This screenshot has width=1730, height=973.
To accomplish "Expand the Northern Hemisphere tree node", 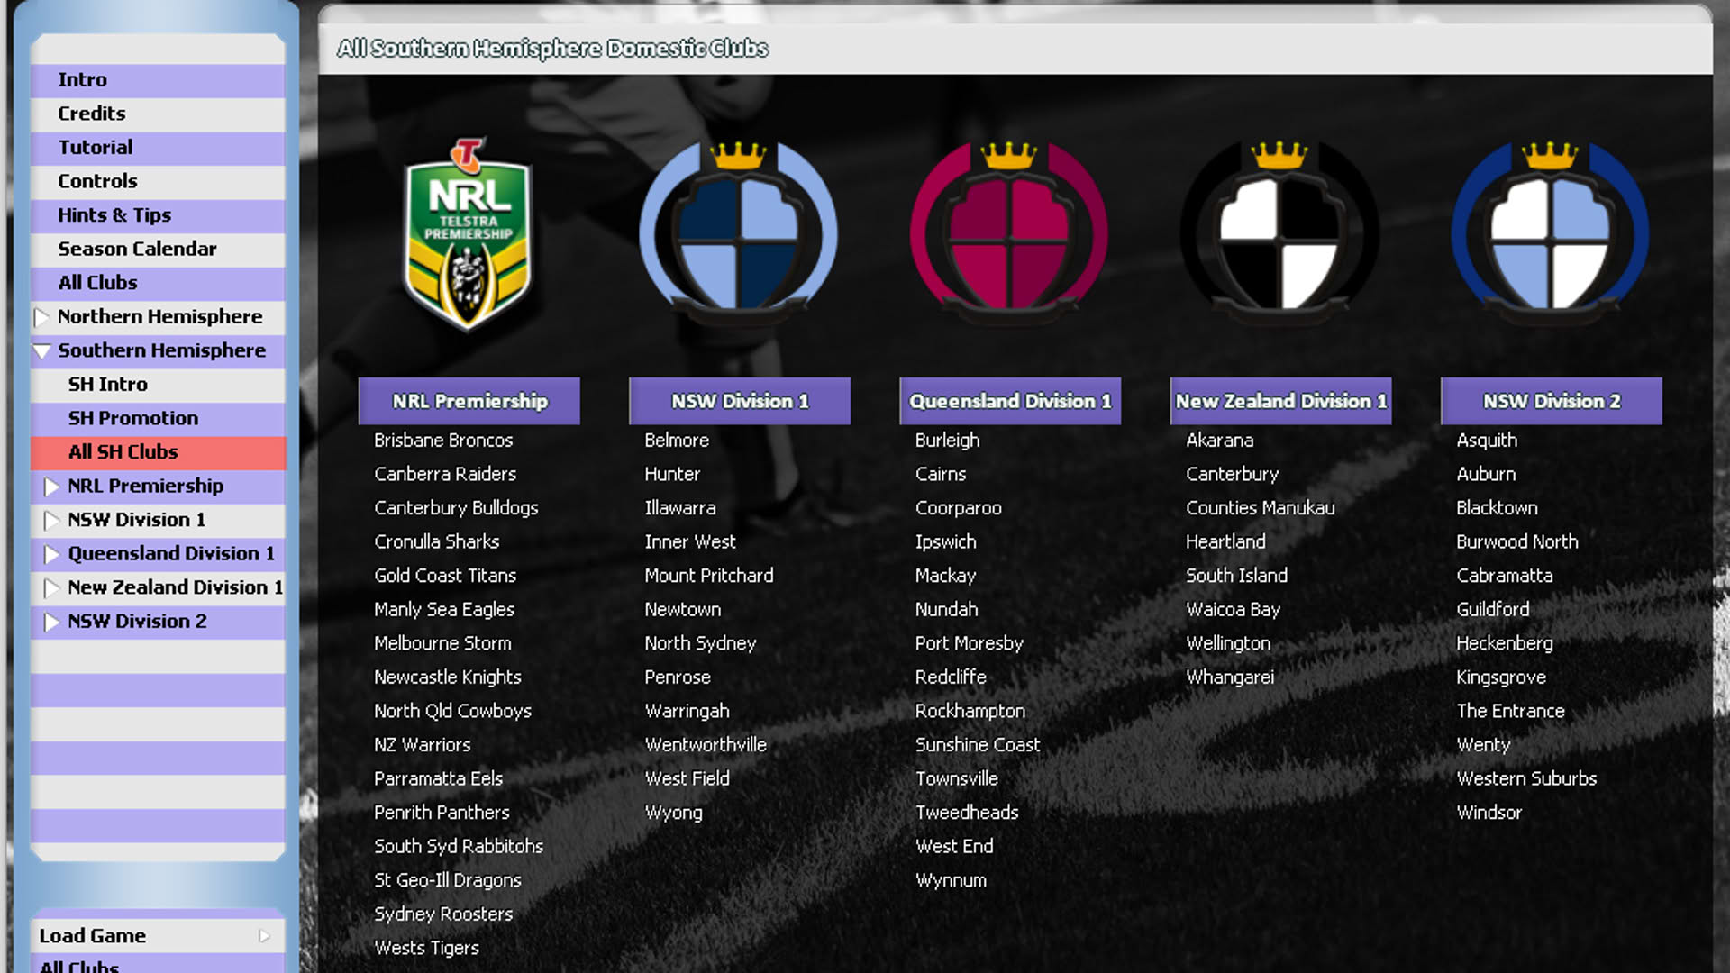I will 41,317.
